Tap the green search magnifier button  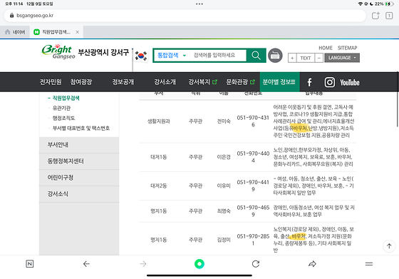(x=256, y=55)
